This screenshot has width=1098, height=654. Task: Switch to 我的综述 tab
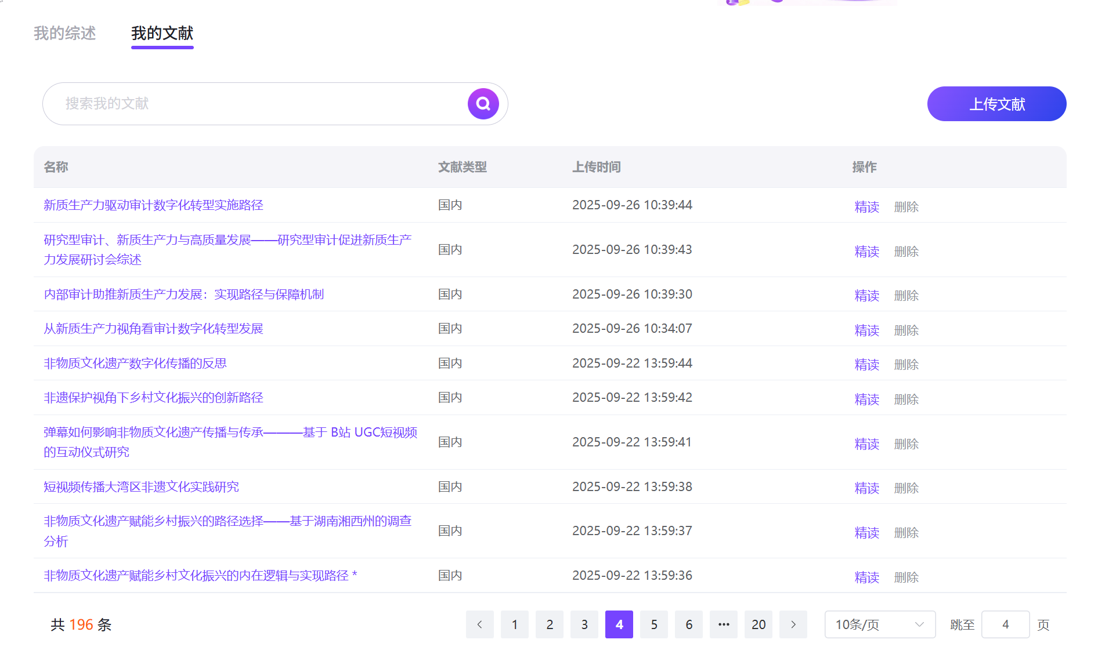pyautogui.click(x=64, y=34)
